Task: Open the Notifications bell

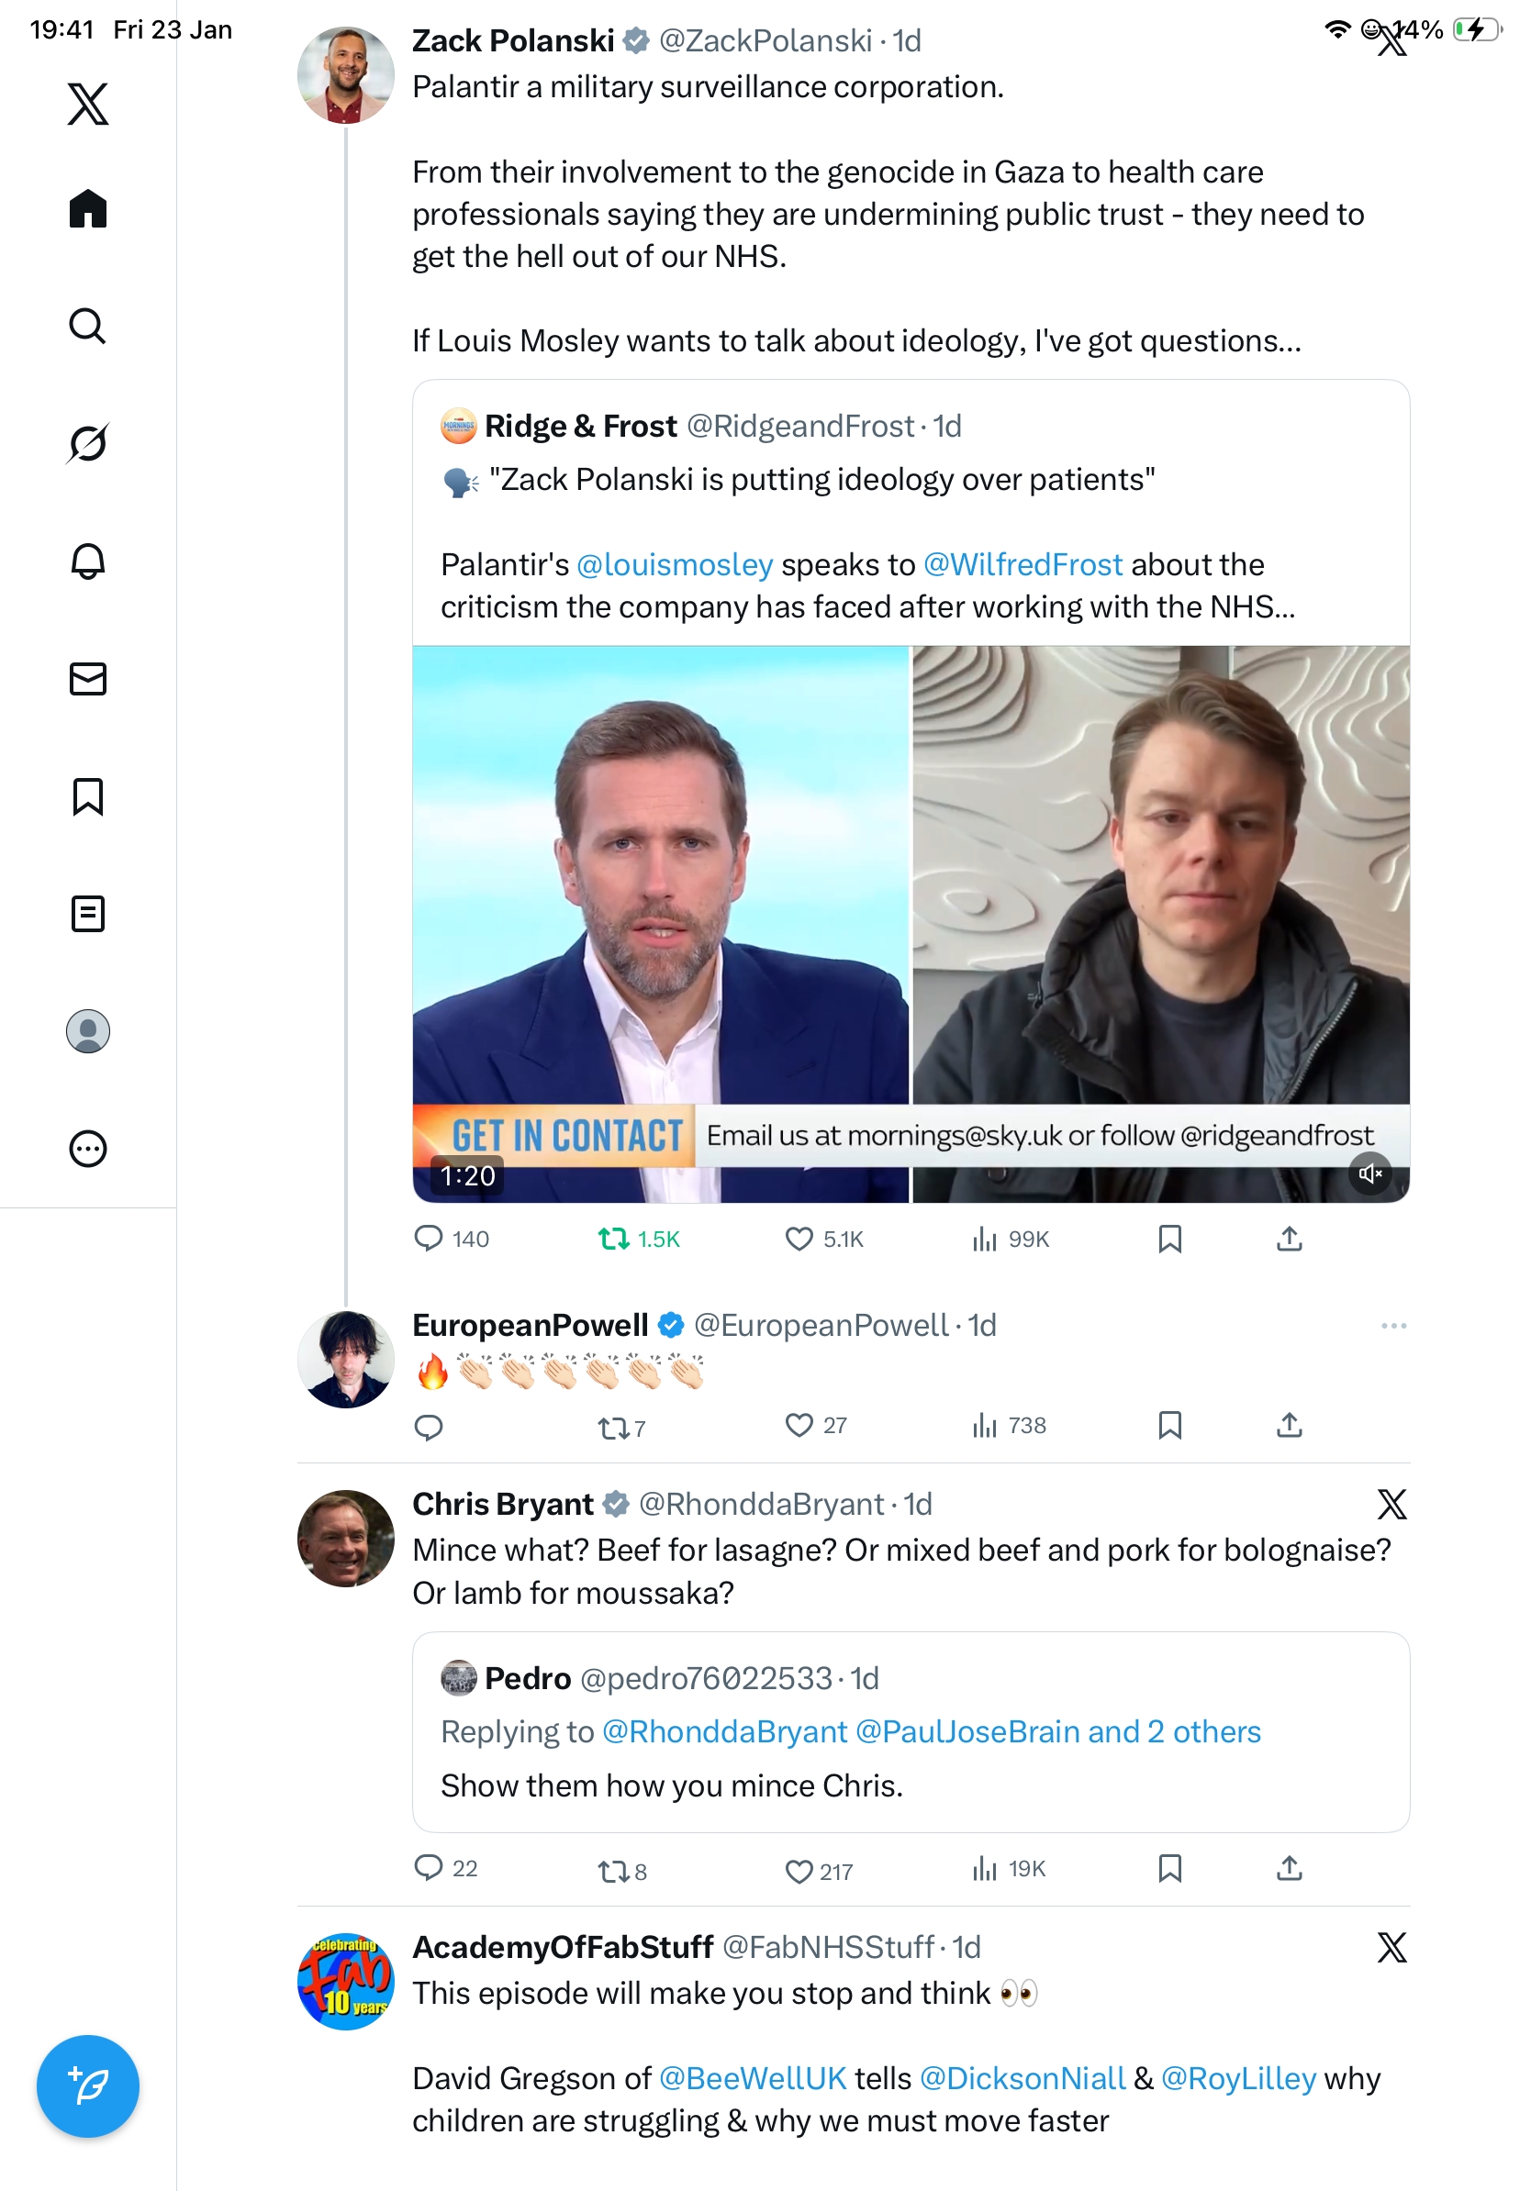Action: (x=88, y=562)
